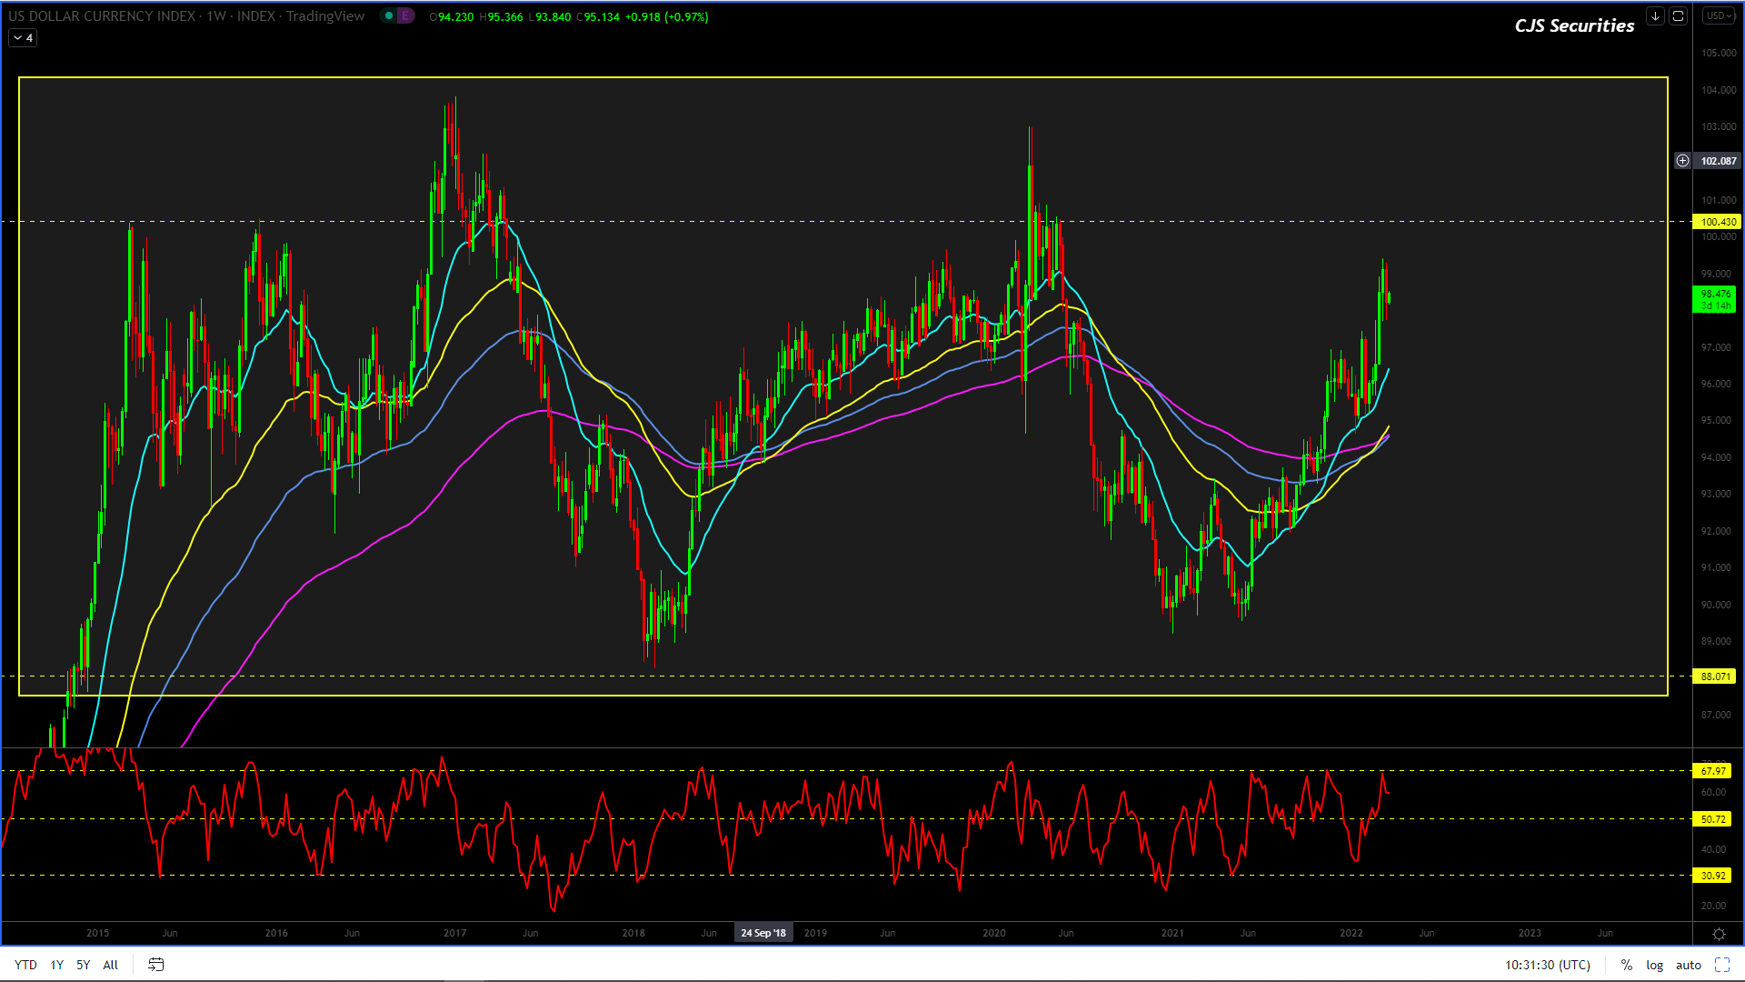Click the maximize chart frame icon
This screenshot has width=1745, height=982.
(x=1678, y=15)
